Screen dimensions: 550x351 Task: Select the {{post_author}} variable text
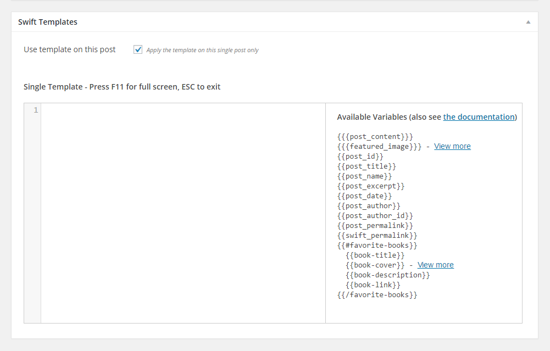pos(369,205)
